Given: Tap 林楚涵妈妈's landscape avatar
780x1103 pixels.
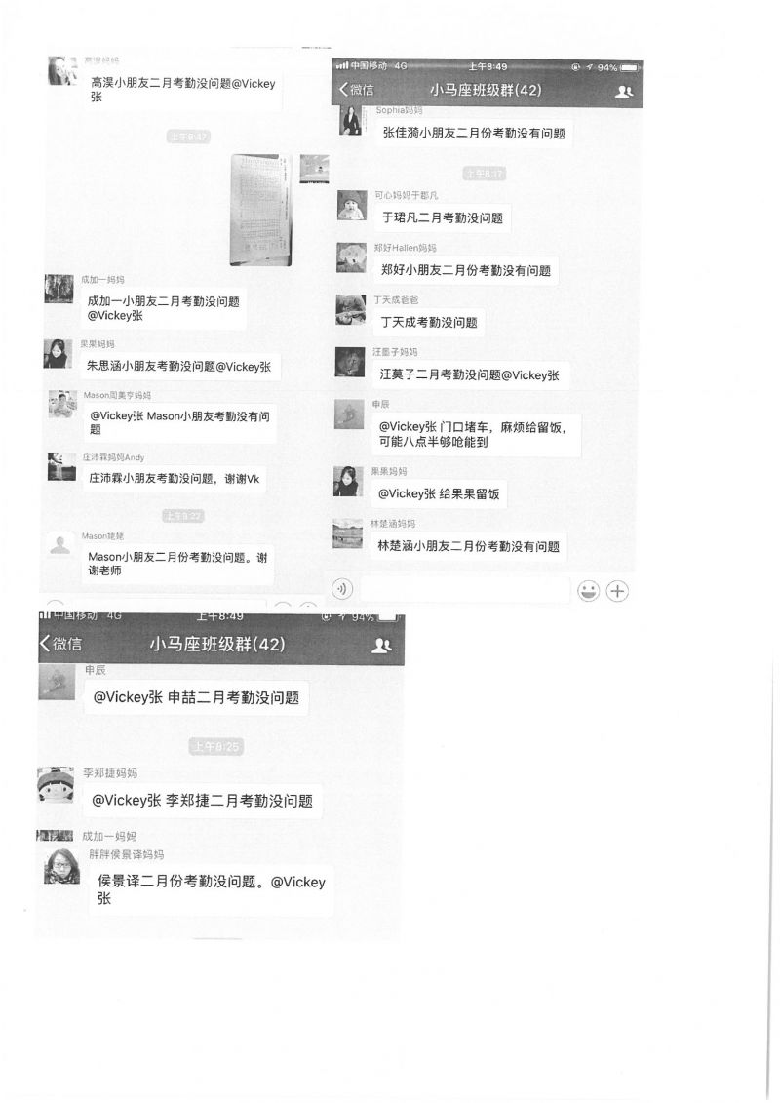Looking at the screenshot, I should tap(348, 533).
